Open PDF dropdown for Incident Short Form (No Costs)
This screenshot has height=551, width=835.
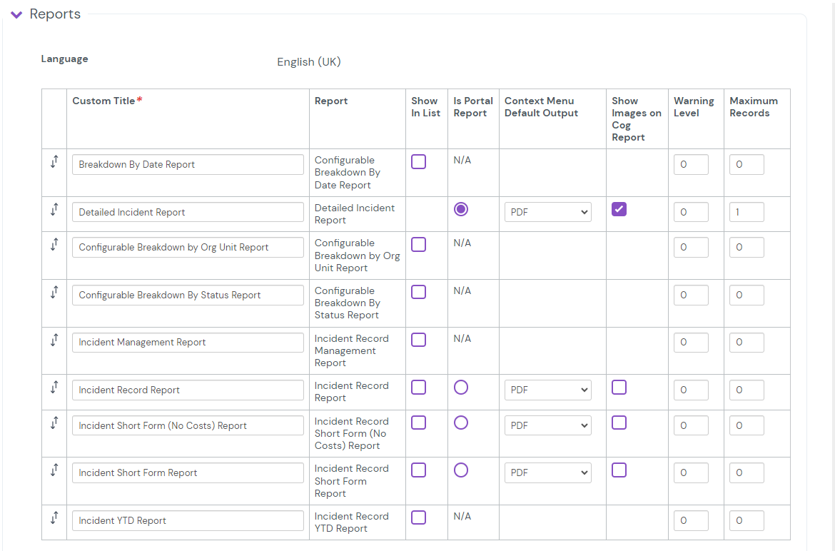(547, 425)
